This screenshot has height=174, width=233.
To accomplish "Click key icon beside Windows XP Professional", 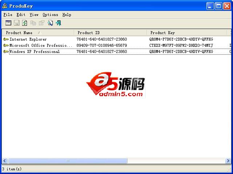I will tap(6, 51).
